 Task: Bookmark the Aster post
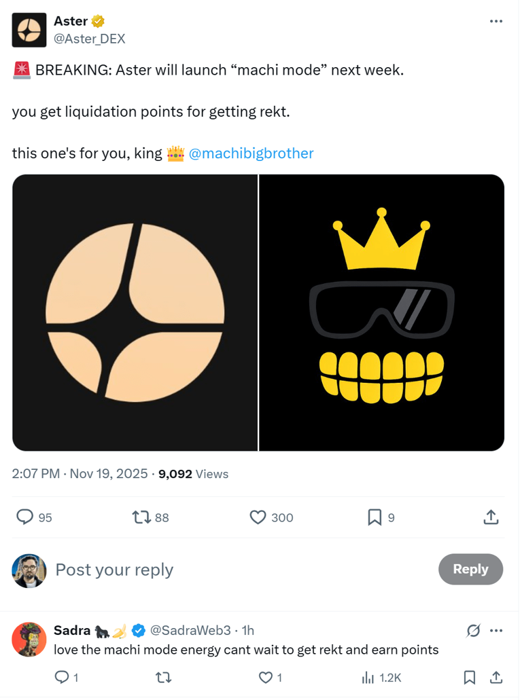tap(375, 517)
